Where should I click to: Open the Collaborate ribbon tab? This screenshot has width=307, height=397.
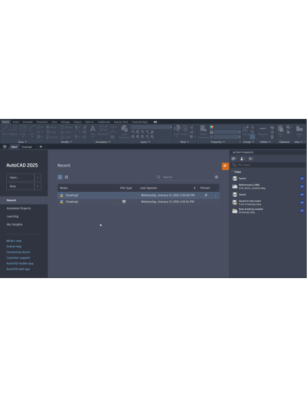pyautogui.click(x=104, y=122)
